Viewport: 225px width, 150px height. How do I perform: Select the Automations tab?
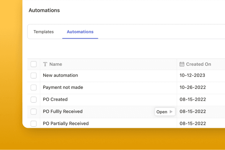(x=80, y=32)
